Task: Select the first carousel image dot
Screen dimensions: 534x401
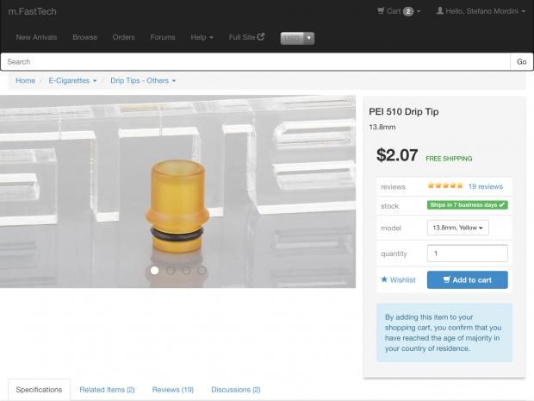Action: click(155, 271)
